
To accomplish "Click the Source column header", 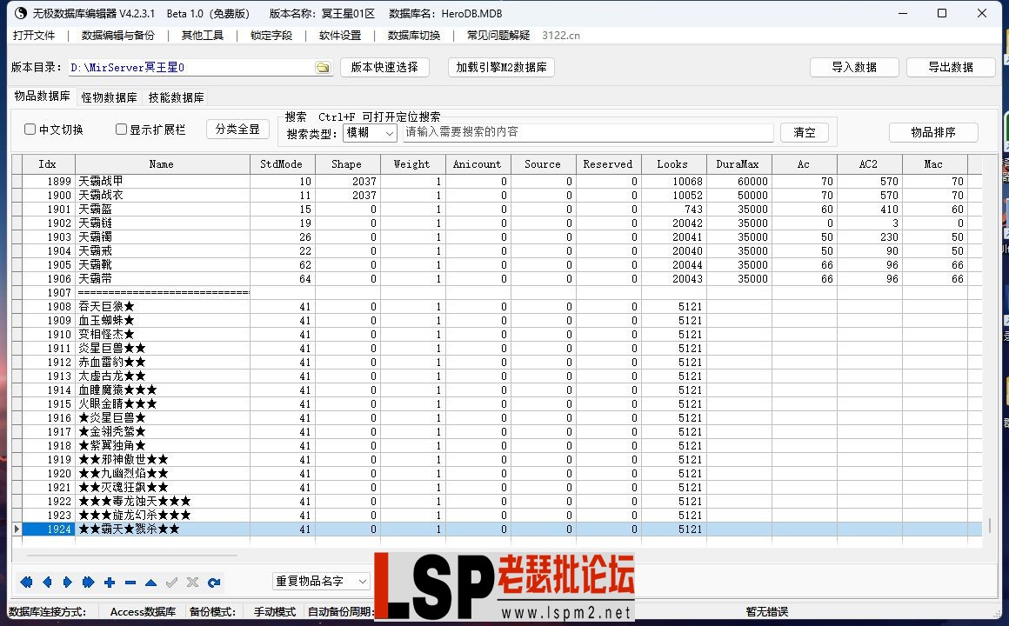I will click(x=543, y=164).
